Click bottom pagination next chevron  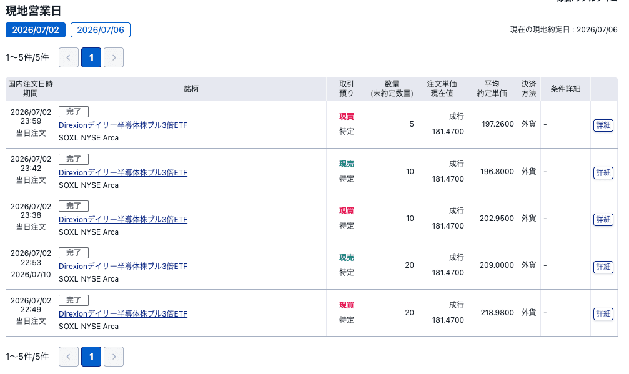coord(114,357)
